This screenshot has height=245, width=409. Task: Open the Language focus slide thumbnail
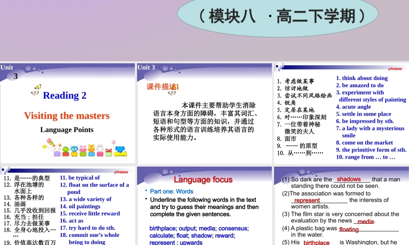point(204,206)
